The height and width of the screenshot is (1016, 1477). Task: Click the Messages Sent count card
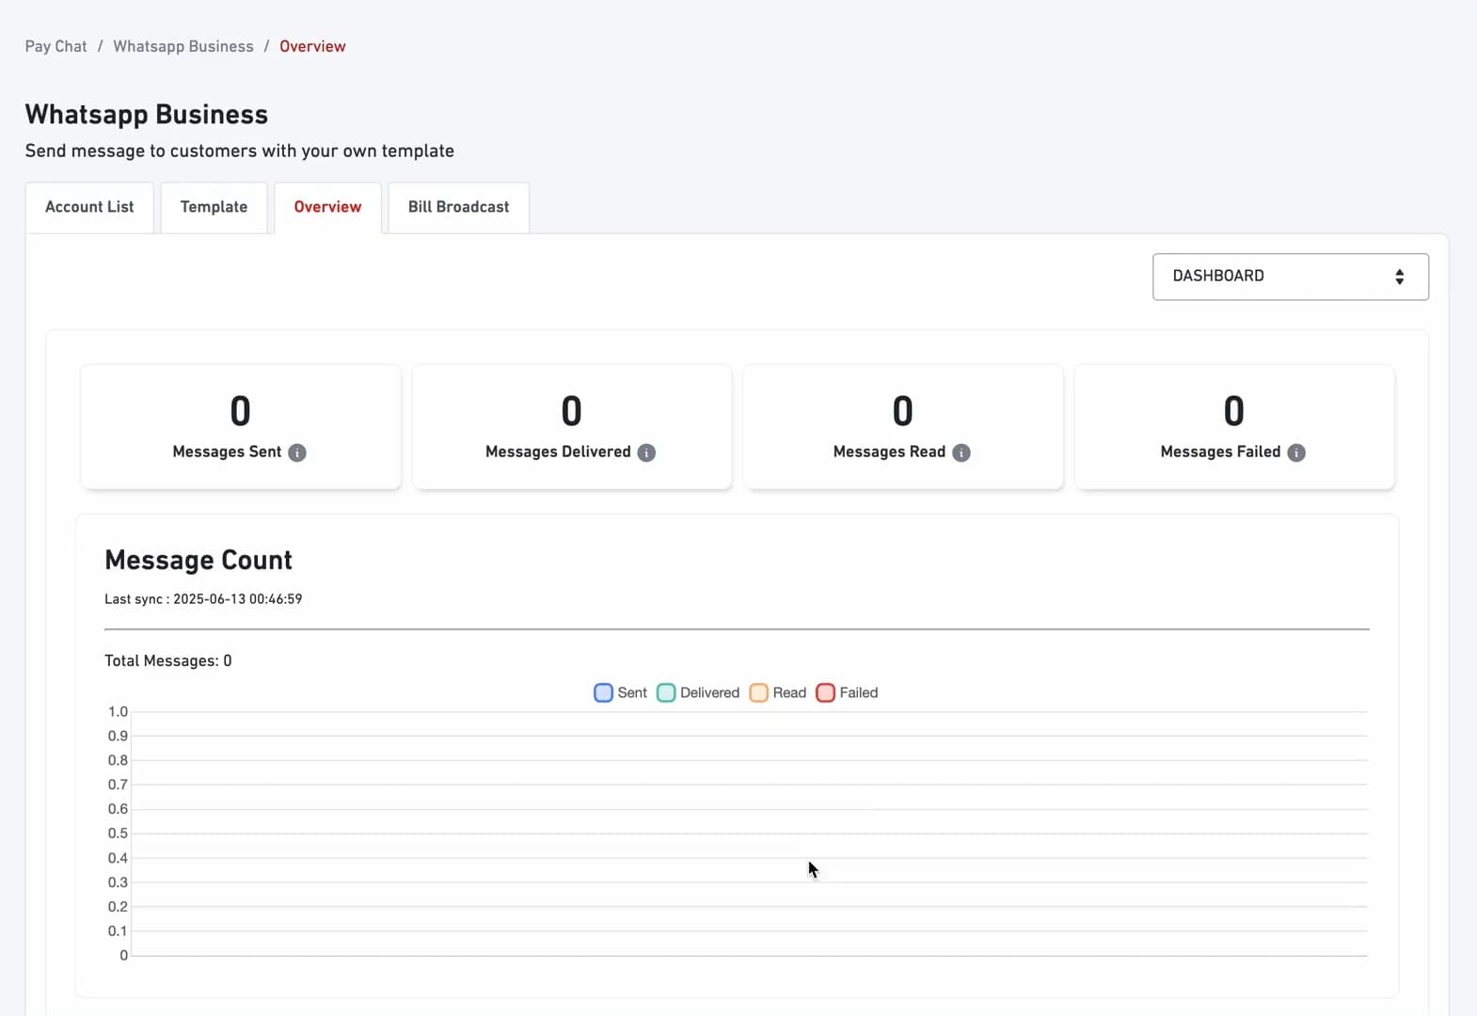241,427
